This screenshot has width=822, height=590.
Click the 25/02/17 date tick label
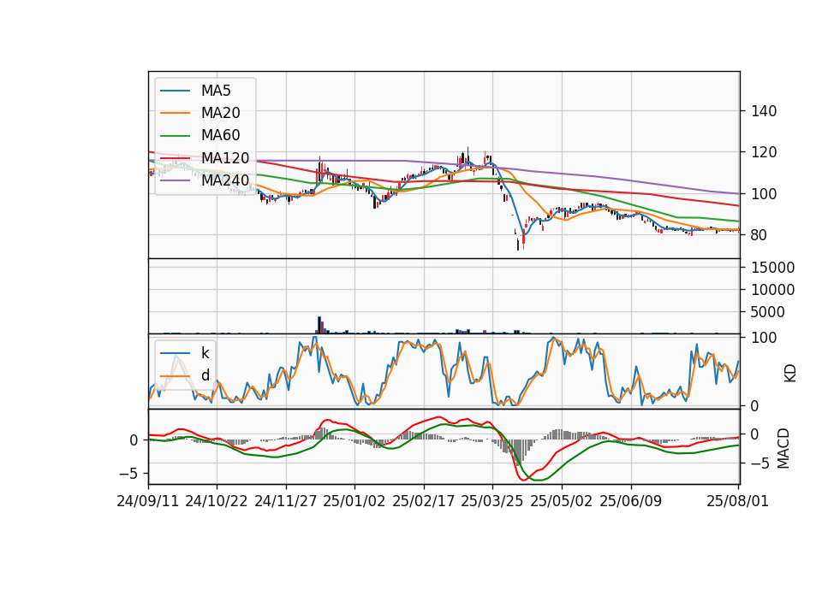point(424,501)
